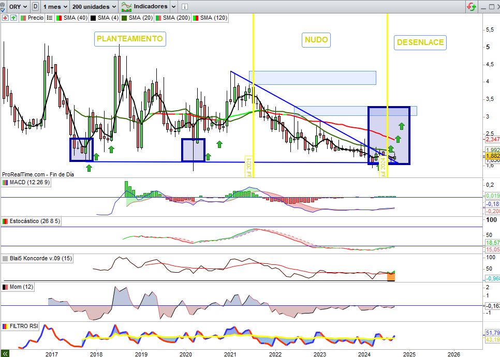Image resolution: width=500 pixels, height=357 pixels.
Task: Open the MACD (12 26 9) settings label
Action: coord(30,182)
